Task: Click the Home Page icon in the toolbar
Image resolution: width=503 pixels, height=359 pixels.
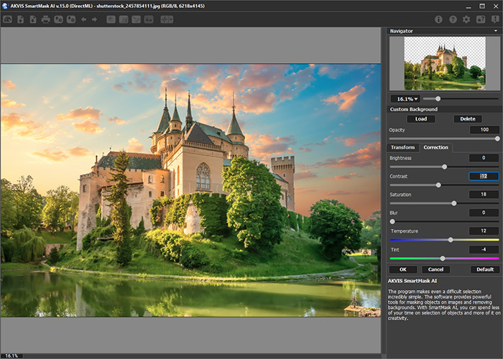Action: coord(6,19)
